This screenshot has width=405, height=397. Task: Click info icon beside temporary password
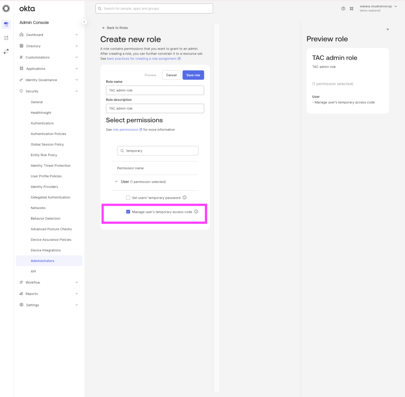(x=185, y=198)
